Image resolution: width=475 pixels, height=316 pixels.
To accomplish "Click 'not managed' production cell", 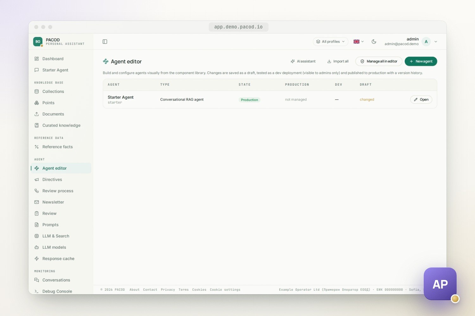I will click(296, 100).
